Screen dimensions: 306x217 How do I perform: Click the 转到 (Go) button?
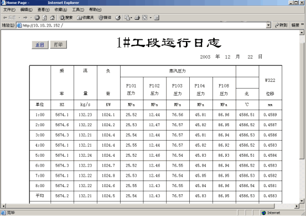[x=281, y=25]
